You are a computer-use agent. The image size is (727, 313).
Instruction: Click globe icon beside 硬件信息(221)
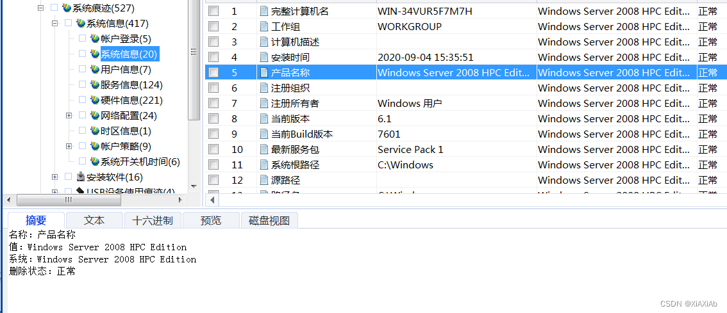tap(95, 100)
